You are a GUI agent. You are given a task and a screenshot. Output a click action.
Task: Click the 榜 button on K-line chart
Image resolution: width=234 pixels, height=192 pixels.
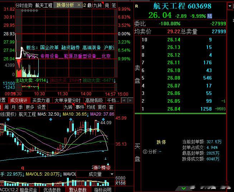click(x=103, y=168)
